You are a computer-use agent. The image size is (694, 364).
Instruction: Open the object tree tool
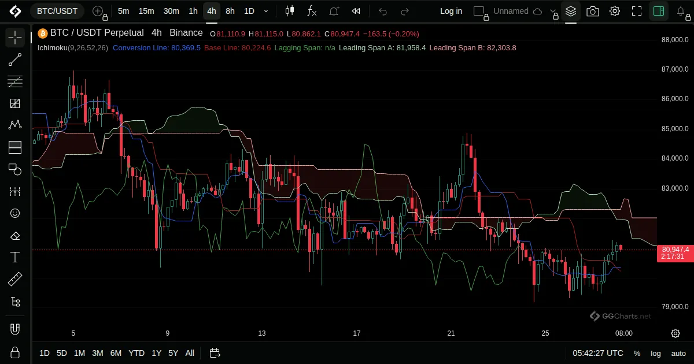click(x=15, y=302)
